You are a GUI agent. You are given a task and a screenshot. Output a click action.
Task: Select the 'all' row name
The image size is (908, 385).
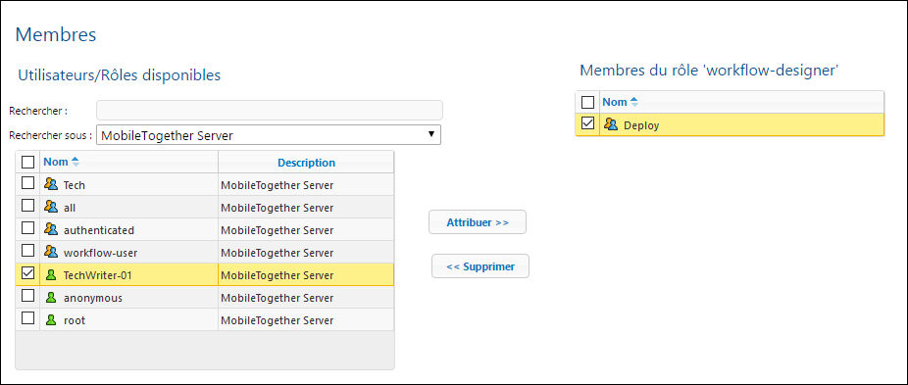[x=70, y=208]
